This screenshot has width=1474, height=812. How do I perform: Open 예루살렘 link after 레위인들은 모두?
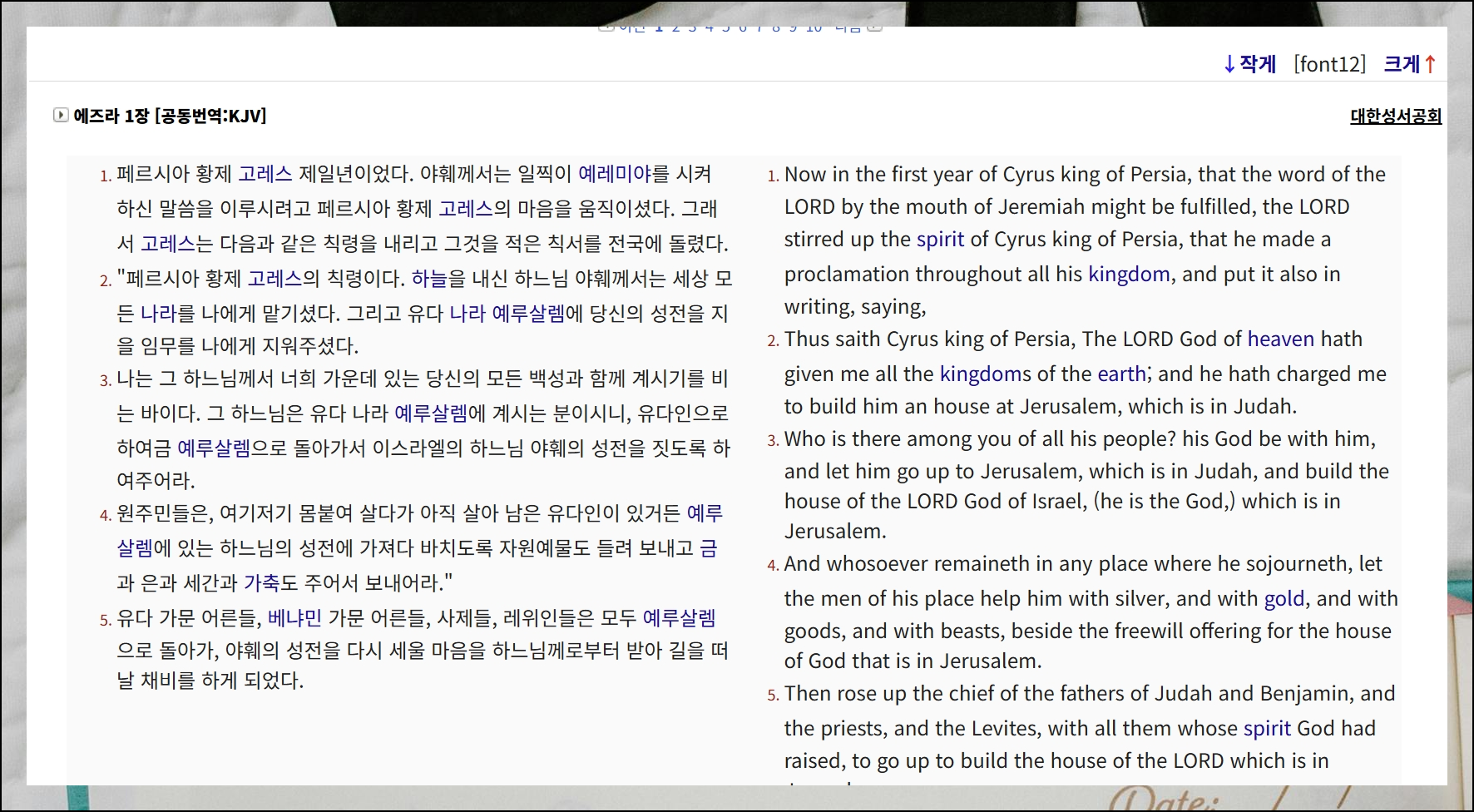click(680, 618)
